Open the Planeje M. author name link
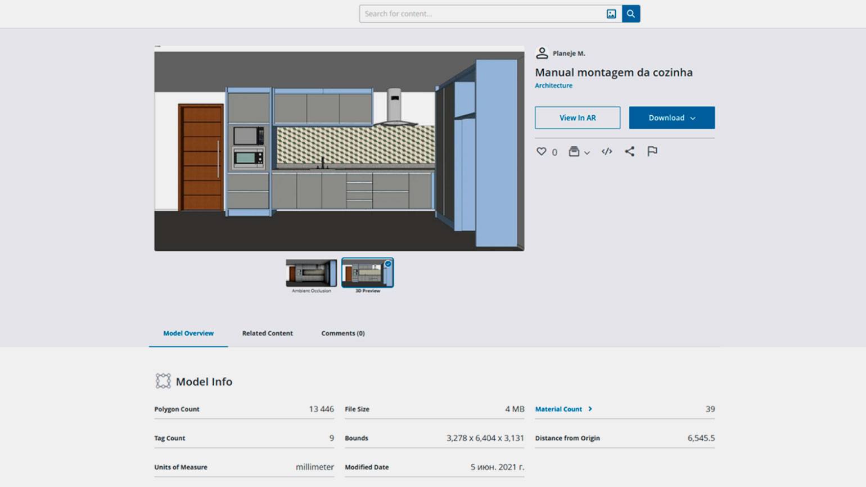 pyautogui.click(x=569, y=53)
